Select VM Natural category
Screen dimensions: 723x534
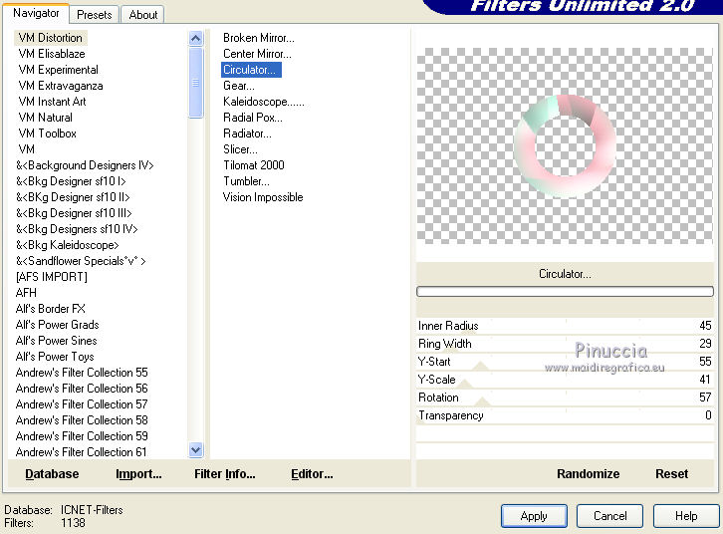point(45,118)
